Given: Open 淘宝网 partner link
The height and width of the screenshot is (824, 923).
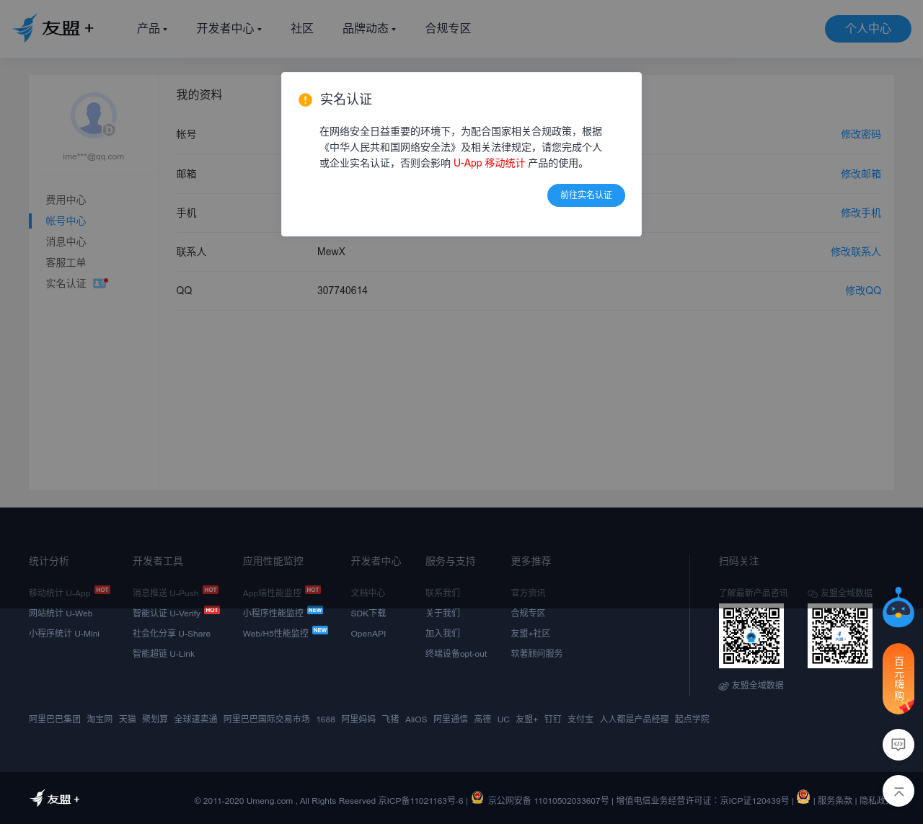Looking at the screenshot, I should [100, 719].
